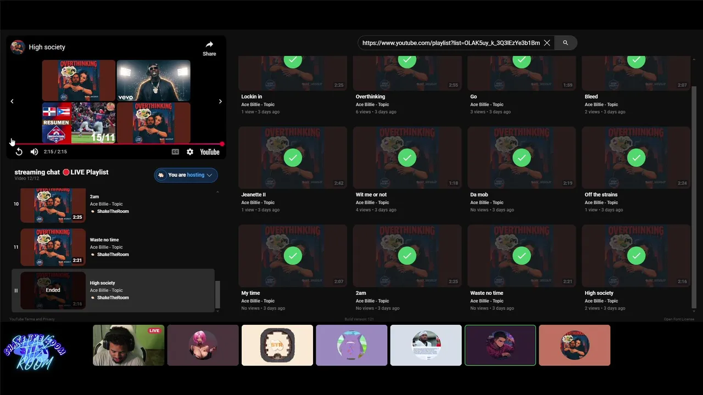The image size is (703, 395).
Task: Select the light gray participant tile
Action: pos(426,345)
